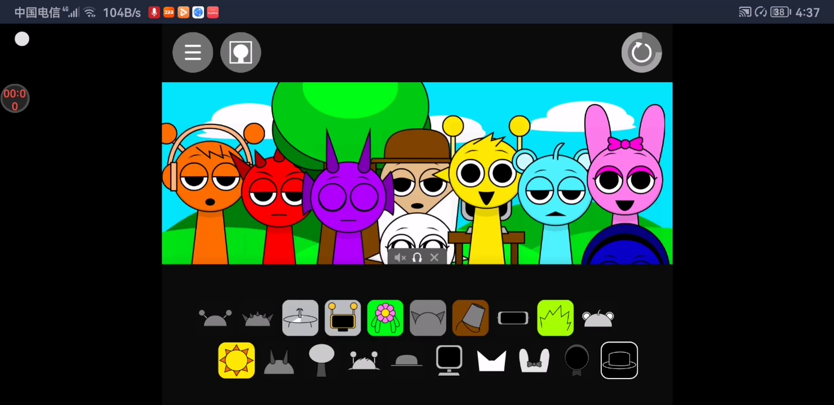Select the yellow-antenna robot screen icon

(x=343, y=318)
